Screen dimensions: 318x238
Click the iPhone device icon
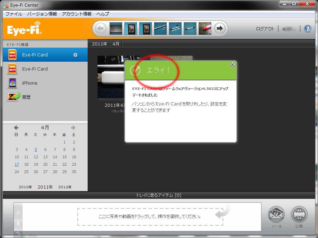(12, 83)
